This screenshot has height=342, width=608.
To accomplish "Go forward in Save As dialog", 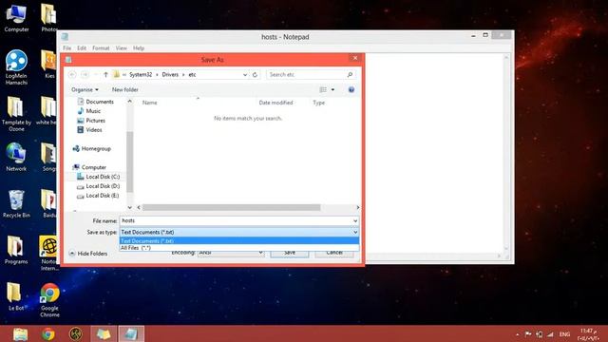I will click(85, 74).
